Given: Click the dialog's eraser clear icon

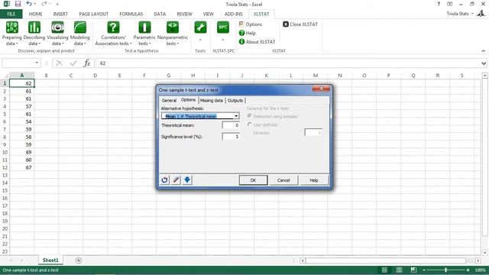Looking at the screenshot, I should (x=176, y=180).
